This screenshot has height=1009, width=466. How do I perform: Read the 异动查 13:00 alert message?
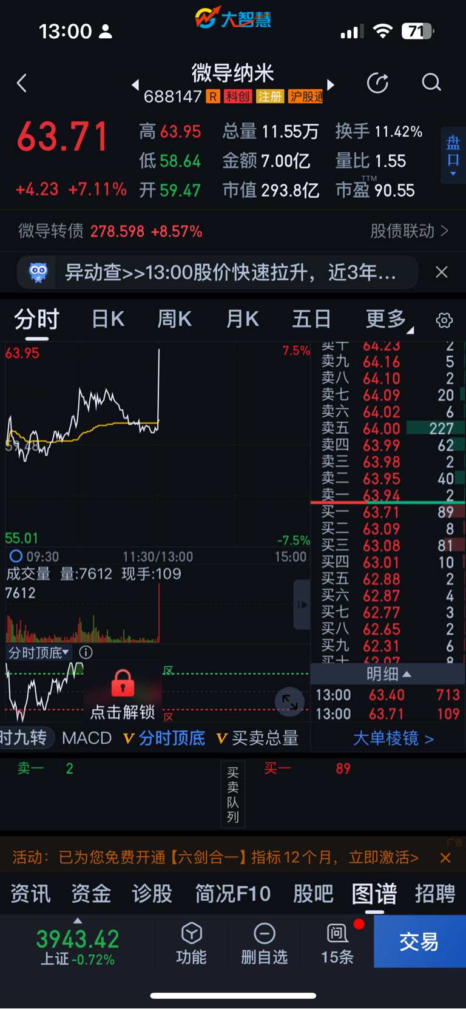point(231,272)
